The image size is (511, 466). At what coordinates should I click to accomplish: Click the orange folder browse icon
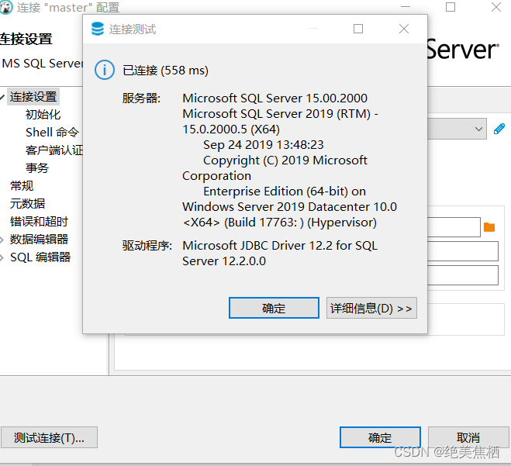pos(489,227)
